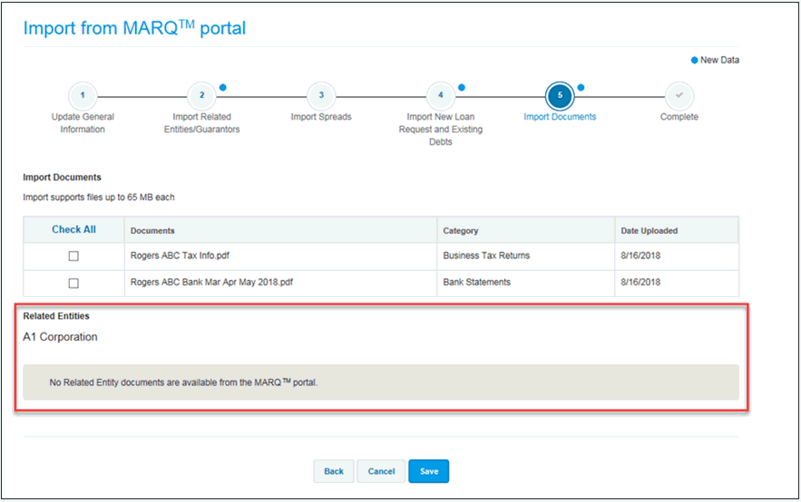Viewport: 801px width, 502px height.
Task: Click the blue new-data dot beside step 5
Action: [581, 87]
